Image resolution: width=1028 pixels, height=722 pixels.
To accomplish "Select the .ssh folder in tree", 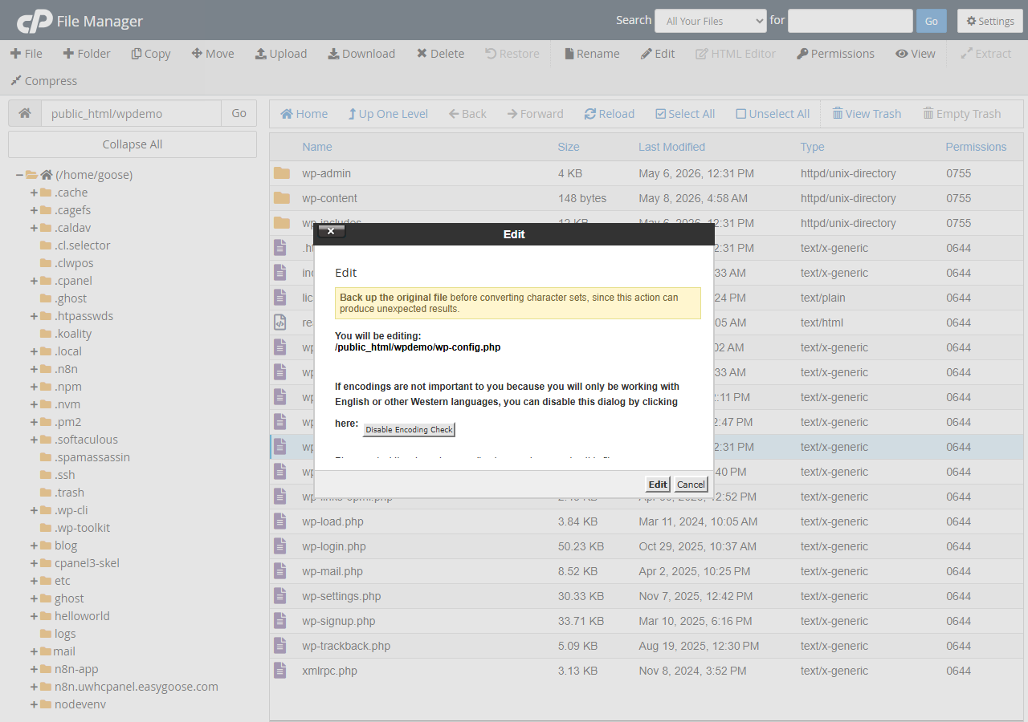I will click(65, 475).
